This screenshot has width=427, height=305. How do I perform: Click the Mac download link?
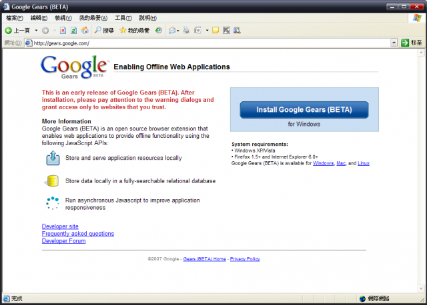tap(341, 163)
